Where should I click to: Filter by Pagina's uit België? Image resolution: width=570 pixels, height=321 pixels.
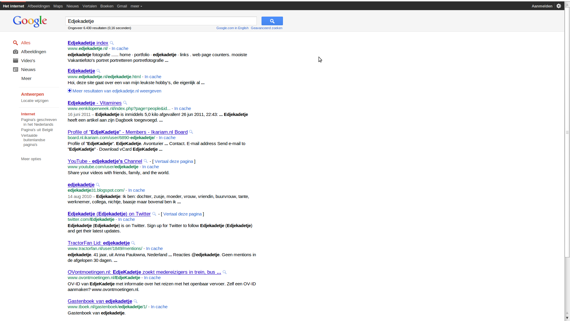pos(37,130)
